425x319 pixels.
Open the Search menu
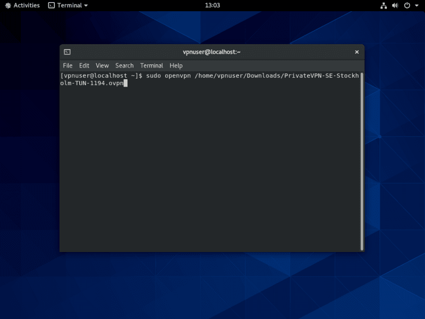[124, 65]
